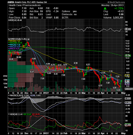The height and width of the screenshot is (135, 133).
Task: Click the 13.0 top price axis label
Action: point(128,41)
